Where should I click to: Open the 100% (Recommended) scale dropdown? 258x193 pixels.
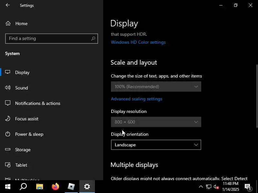click(156, 87)
